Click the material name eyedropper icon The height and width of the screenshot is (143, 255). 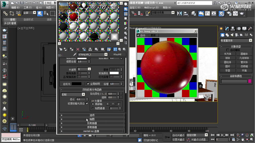[74, 54]
